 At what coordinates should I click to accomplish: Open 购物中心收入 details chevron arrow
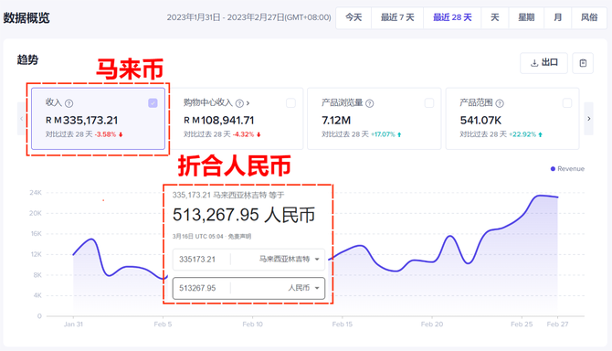coord(248,103)
